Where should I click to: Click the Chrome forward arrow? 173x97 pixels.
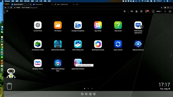8,8
